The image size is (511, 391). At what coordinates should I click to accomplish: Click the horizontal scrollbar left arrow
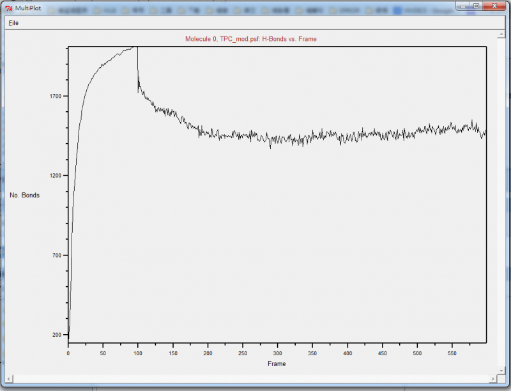tap(9, 379)
